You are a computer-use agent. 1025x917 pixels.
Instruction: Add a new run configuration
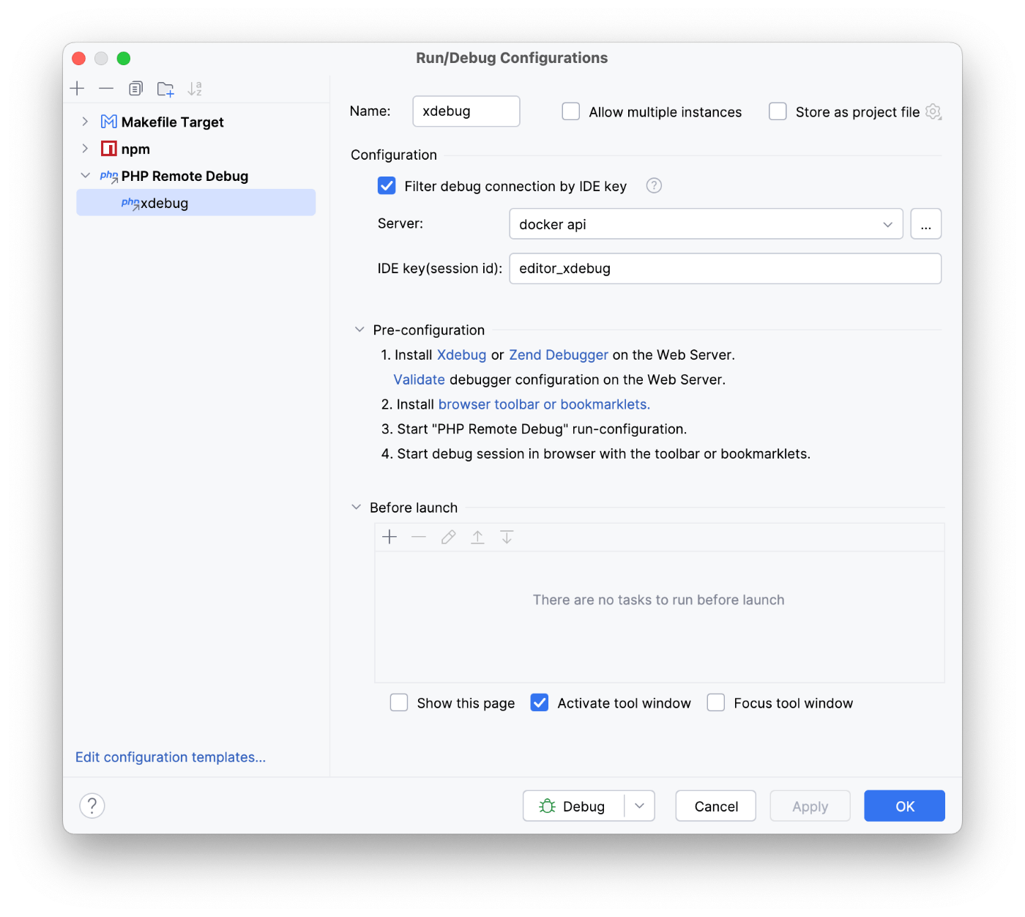77,89
